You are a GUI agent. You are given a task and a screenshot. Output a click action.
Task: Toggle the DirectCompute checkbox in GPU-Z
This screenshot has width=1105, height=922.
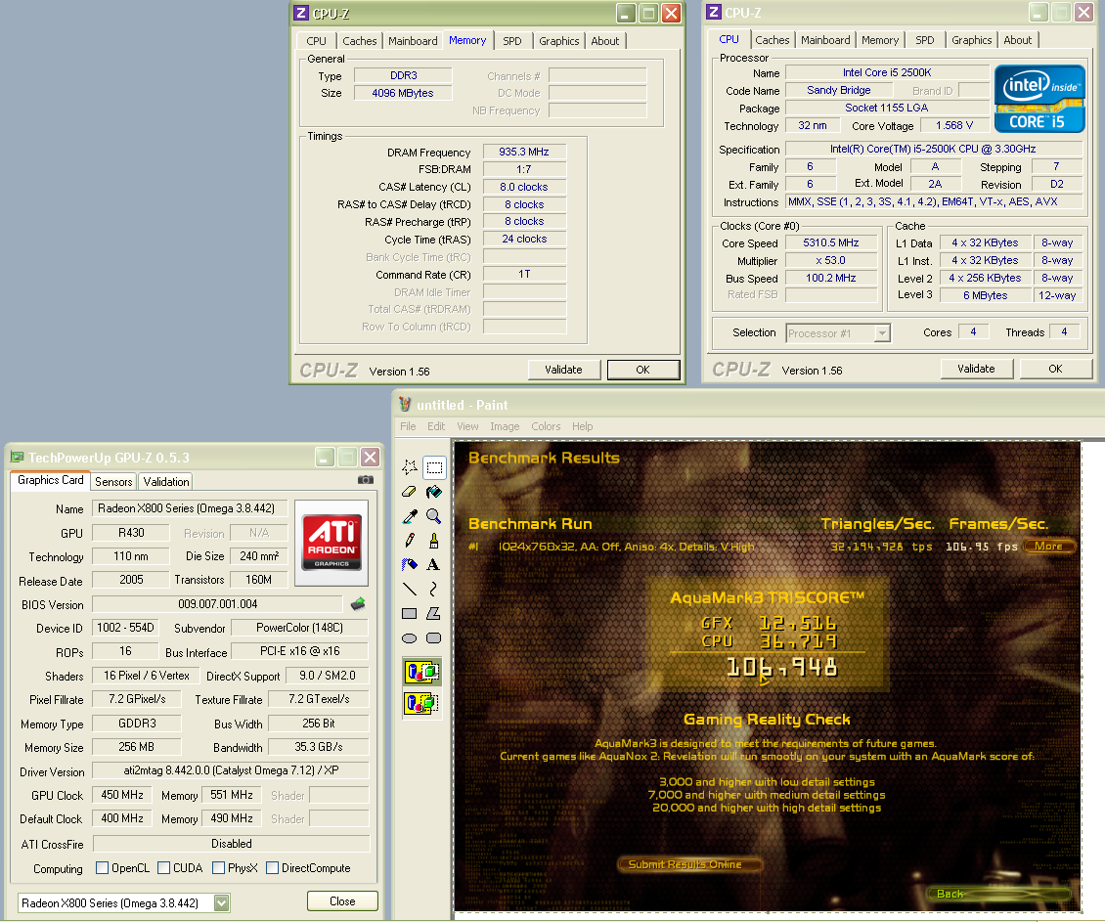point(272,868)
